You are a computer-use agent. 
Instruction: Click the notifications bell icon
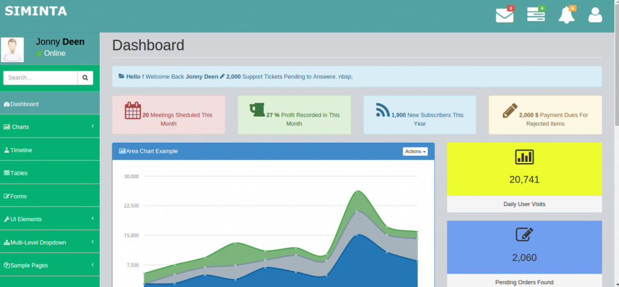pos(566,15)
